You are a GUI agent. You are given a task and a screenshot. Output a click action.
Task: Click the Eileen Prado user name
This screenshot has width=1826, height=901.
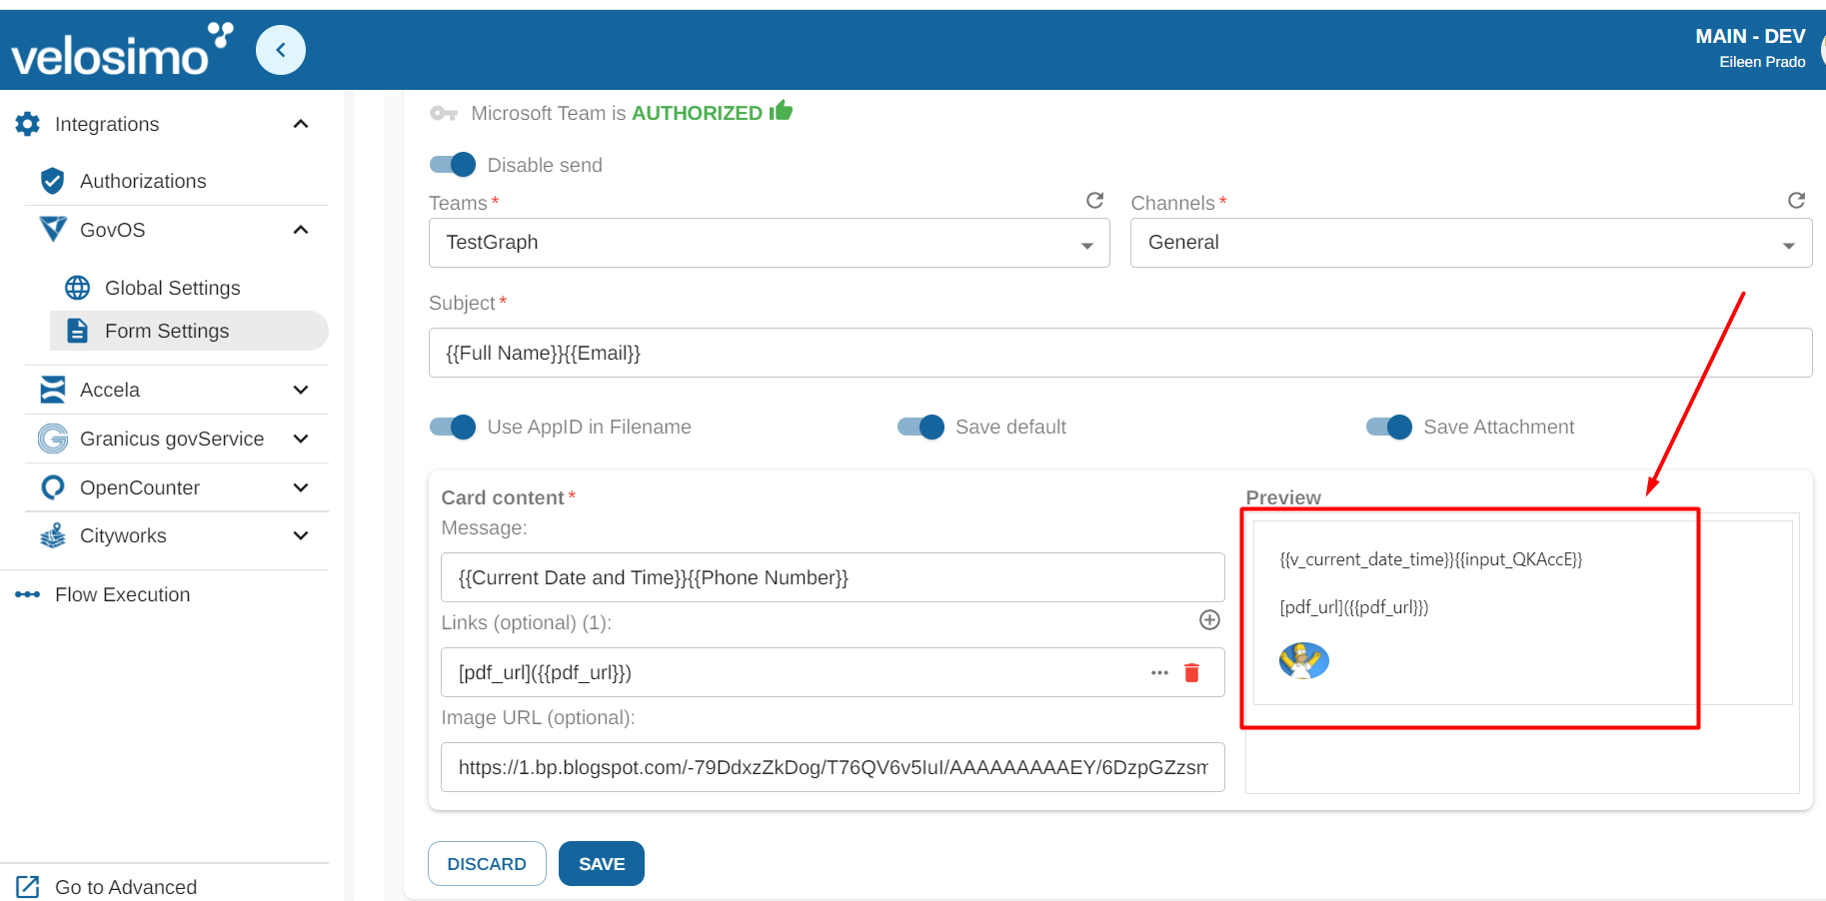pos(1762,62)
